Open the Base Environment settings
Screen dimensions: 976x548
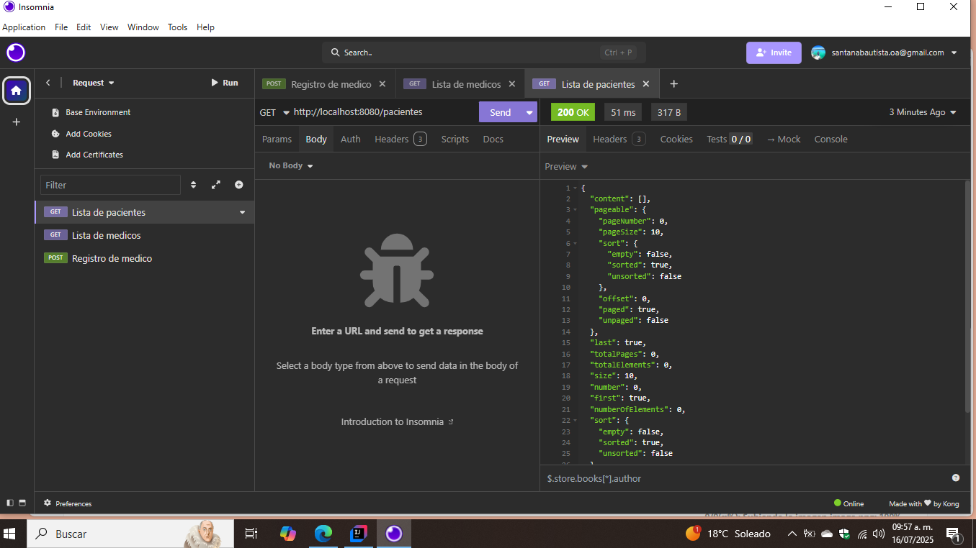click(x=91, y=112)
